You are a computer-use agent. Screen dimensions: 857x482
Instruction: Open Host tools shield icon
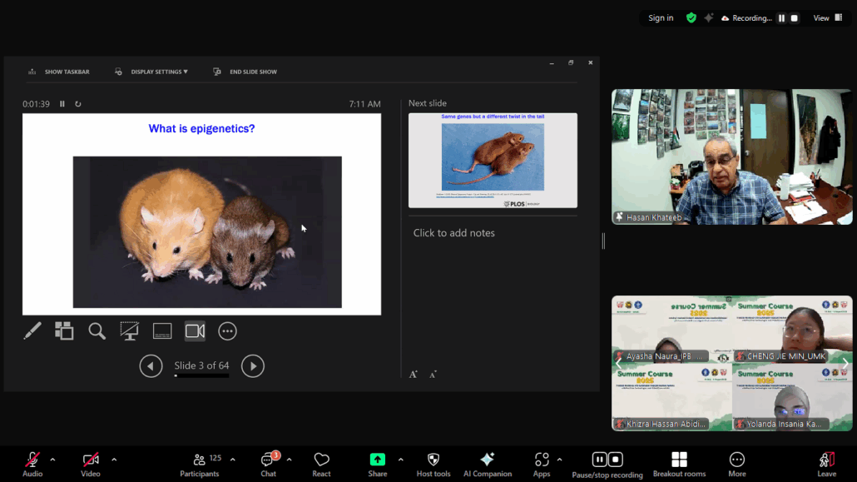[433, 464]
